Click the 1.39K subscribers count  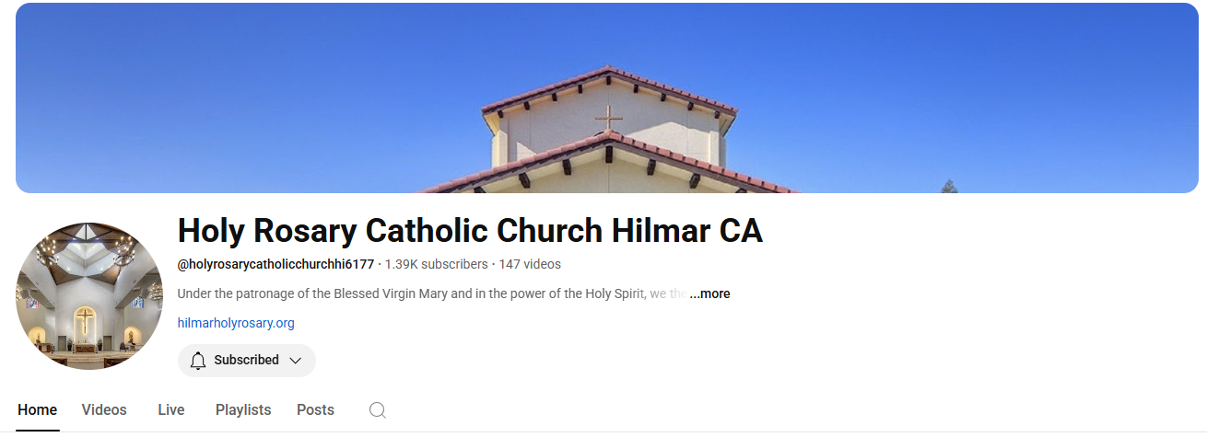coord(437,264)
